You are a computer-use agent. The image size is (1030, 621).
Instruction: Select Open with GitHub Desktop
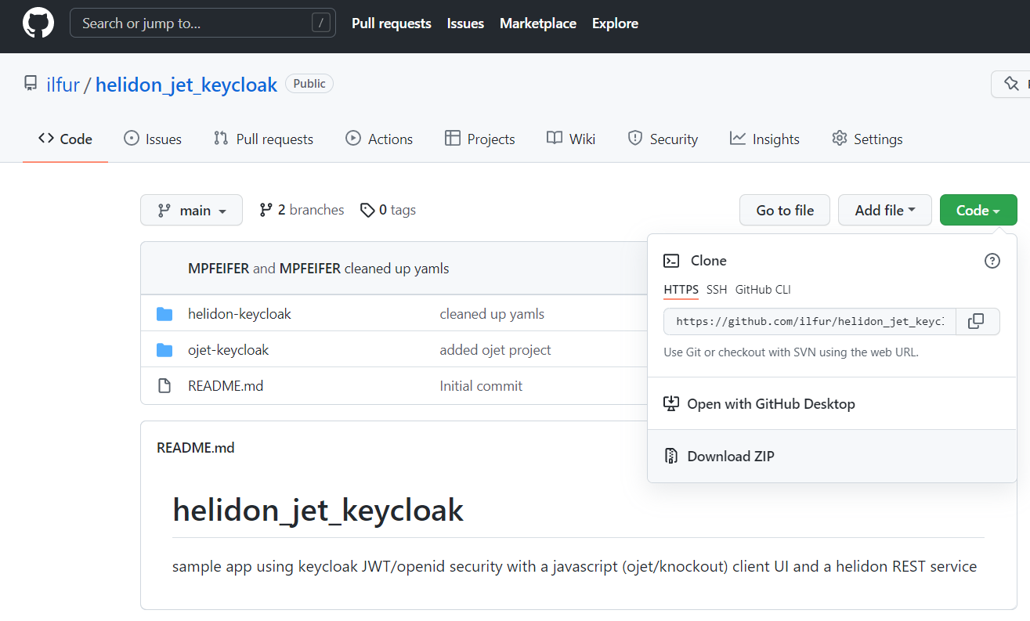[x=770, y=404]
